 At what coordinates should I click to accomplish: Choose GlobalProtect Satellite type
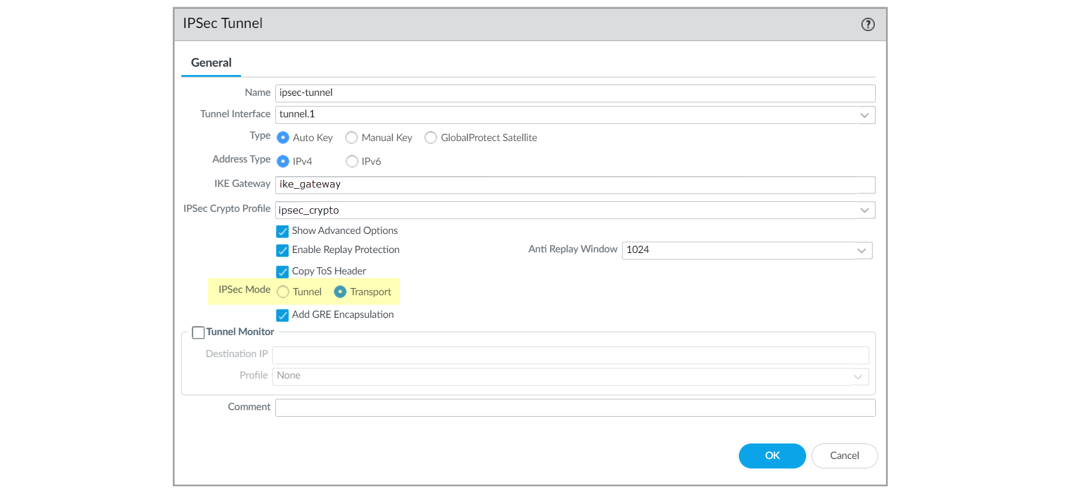click(x=431, y=138)
